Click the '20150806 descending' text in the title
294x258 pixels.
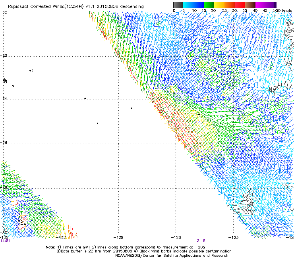[120, 6]
